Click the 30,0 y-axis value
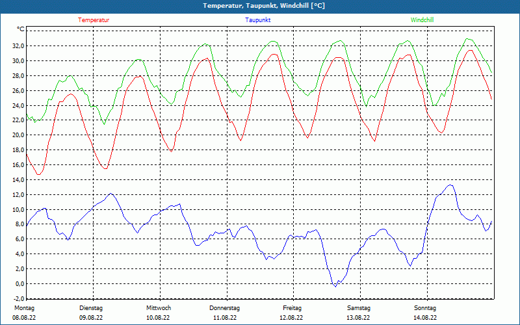Image resolution: width=520 pixels, height=325 pixels. click(x=18, y=60)
